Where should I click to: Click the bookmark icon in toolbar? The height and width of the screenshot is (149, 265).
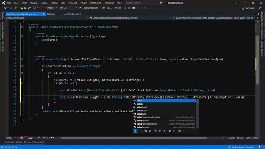click(x=133, y=8)
